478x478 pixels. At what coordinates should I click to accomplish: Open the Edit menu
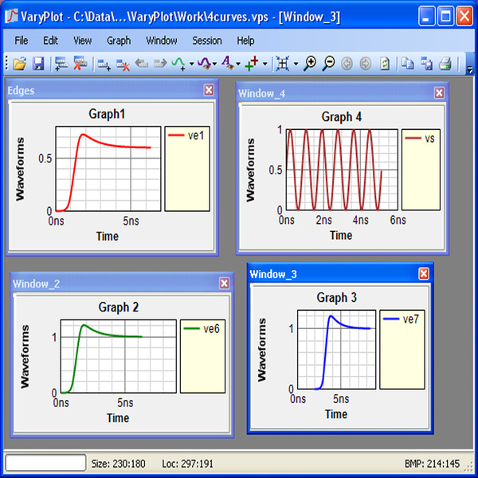(50, 41)
